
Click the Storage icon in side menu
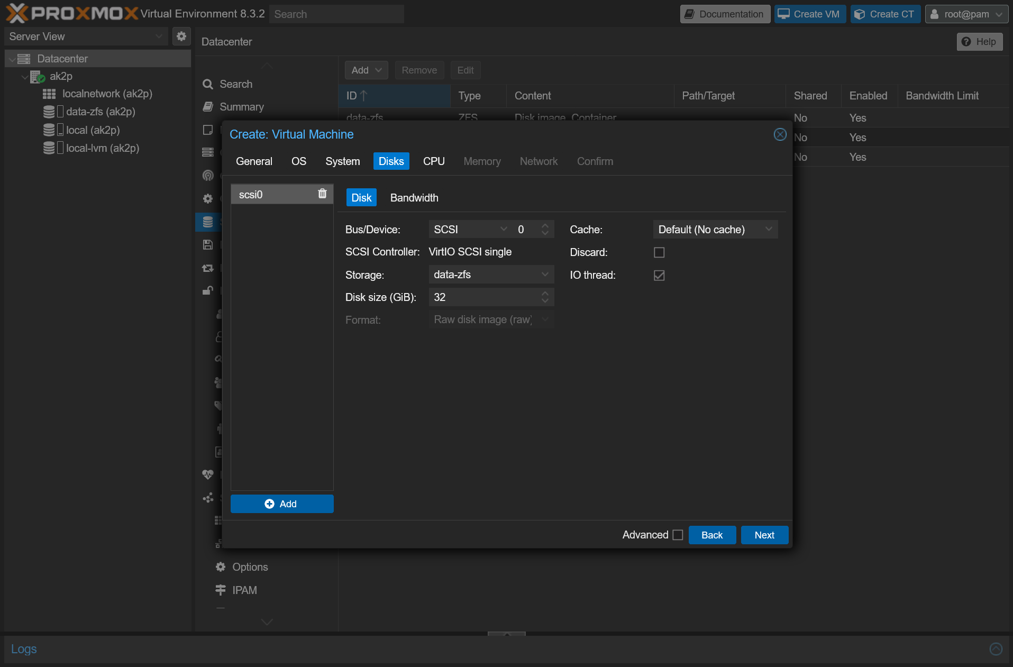pyautogui.click(x=208, y=222)
